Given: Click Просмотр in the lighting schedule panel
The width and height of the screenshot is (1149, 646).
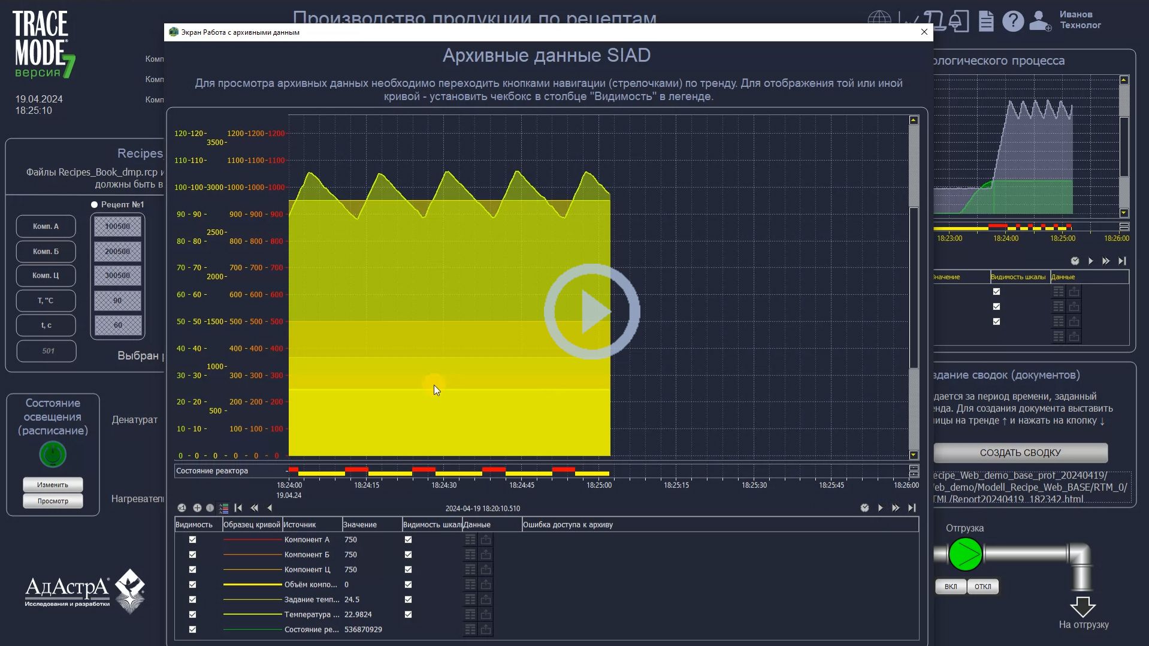Looking at the screenshot, I should [52, 500].
